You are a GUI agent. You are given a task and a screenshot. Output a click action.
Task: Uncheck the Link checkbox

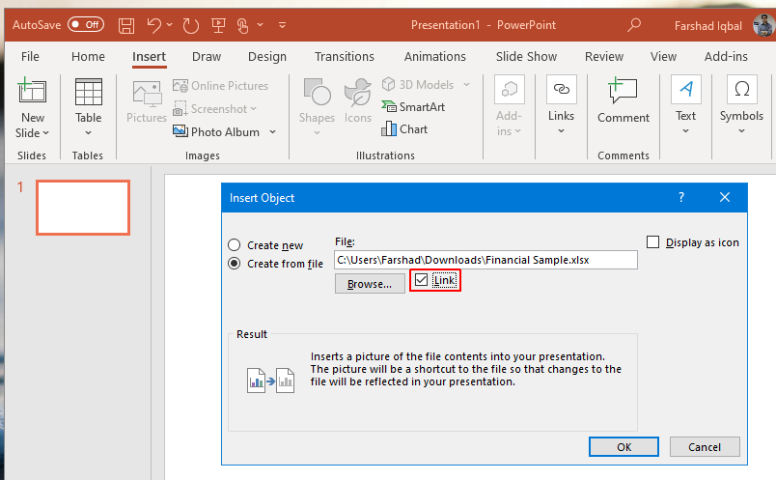[421, 280]
